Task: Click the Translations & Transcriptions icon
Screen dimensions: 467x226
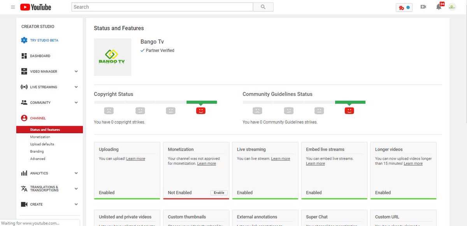Action: pyautogui.click(x=24, y=189)
